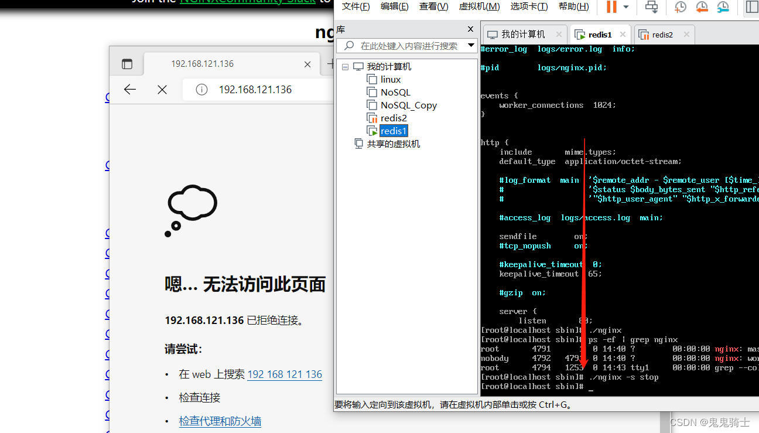This screenshot has width=759, height=433.
Task: Select 共享的虚拟机 in the library tree
Action: [394, 144]
